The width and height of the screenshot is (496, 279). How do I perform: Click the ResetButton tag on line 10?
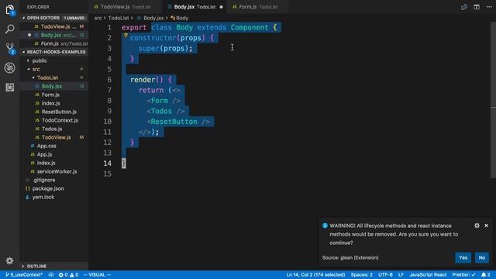pyautogui.click(x=174, y=122)
